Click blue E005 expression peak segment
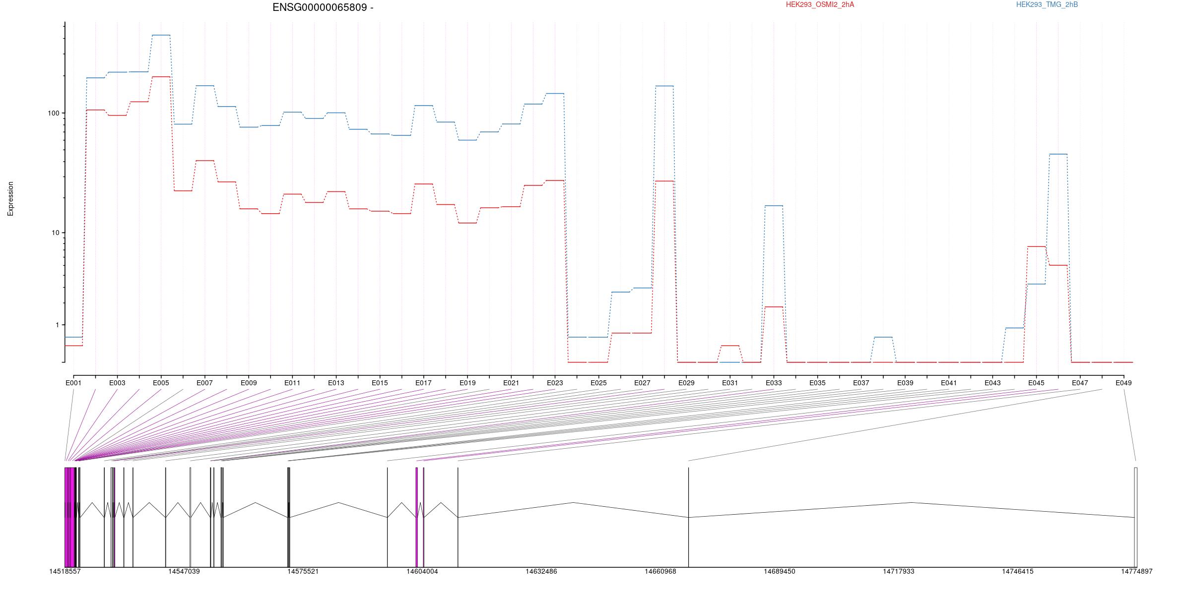Viewport: 1191px width, 595px height. coord(161,35)
